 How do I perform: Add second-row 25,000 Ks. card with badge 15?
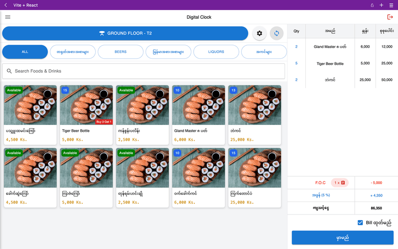point(255,178)
